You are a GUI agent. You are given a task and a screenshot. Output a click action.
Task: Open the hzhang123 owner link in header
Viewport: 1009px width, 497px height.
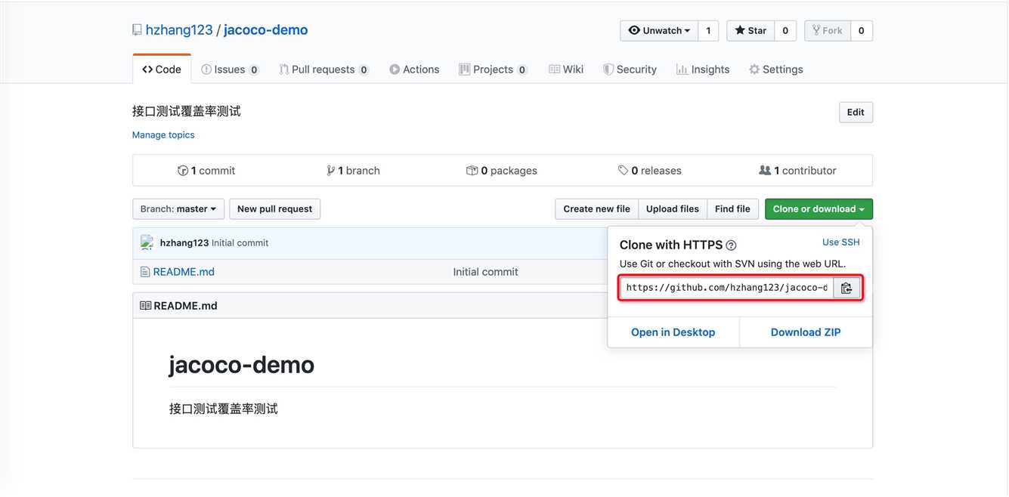[179, 30]
